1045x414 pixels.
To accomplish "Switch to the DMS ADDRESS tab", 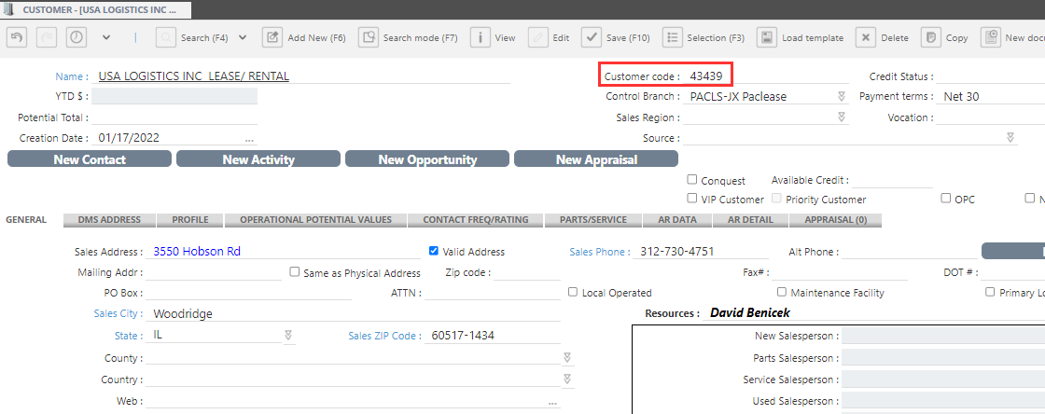I will (109, 220).
